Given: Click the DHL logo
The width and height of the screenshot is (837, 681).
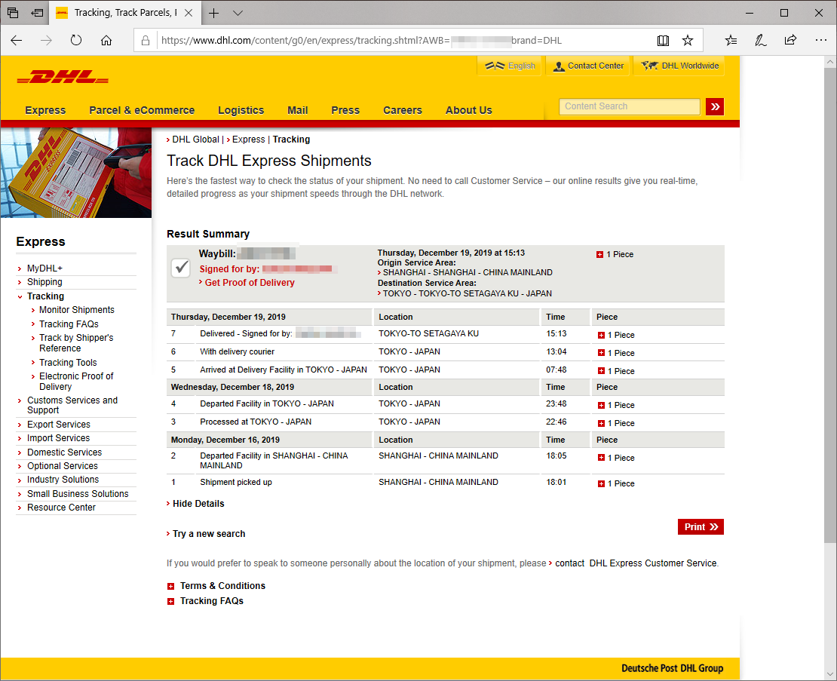Looking at the screenshot, I should click(x=63, y=77).
